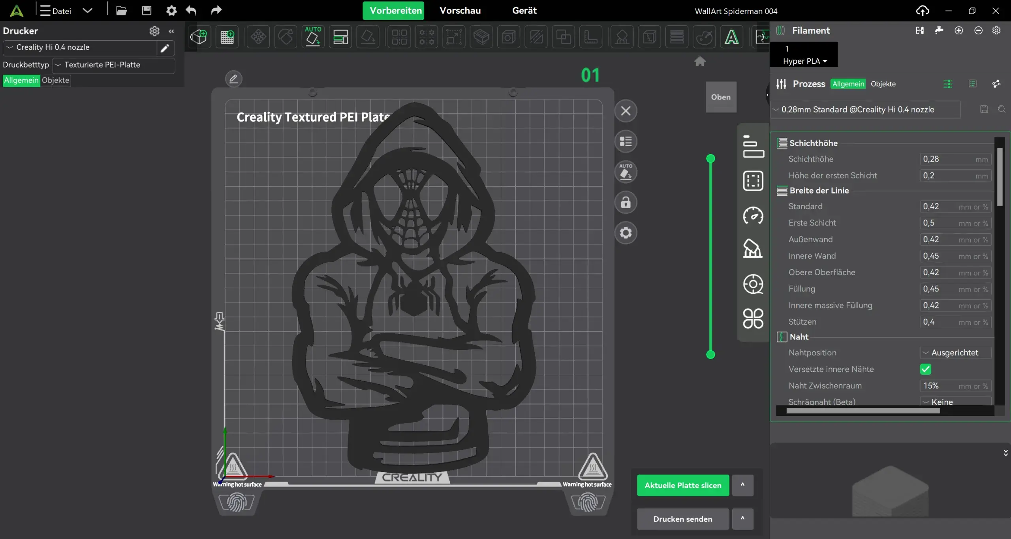
Task: Click the Add model cube icon
Action: click(x=198, y=37)
